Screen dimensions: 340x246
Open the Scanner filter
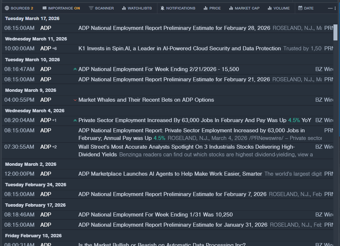coord(101,8)
